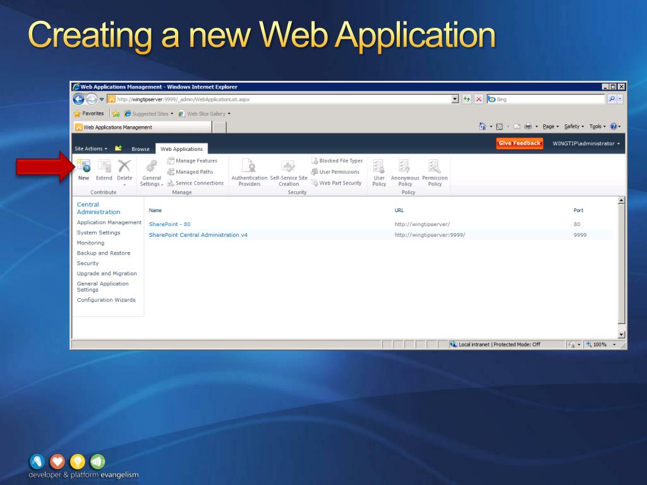Click the scrollbar down arrow
Viewport: 647px width, 485px height.
(x=622, y=335)
